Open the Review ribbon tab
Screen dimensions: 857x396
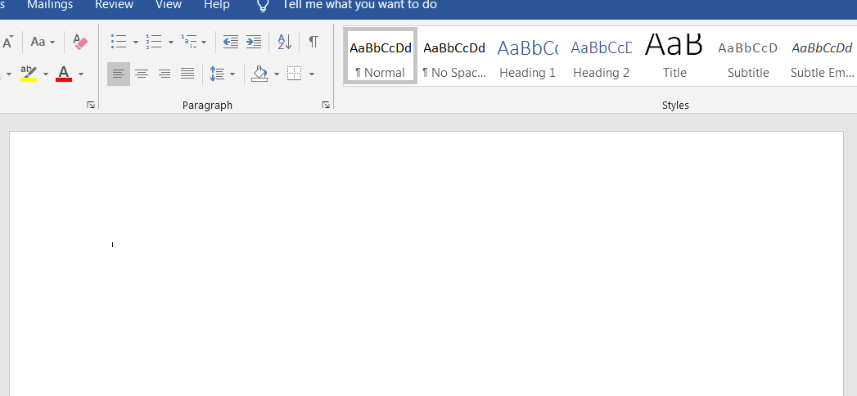point(114,6)
